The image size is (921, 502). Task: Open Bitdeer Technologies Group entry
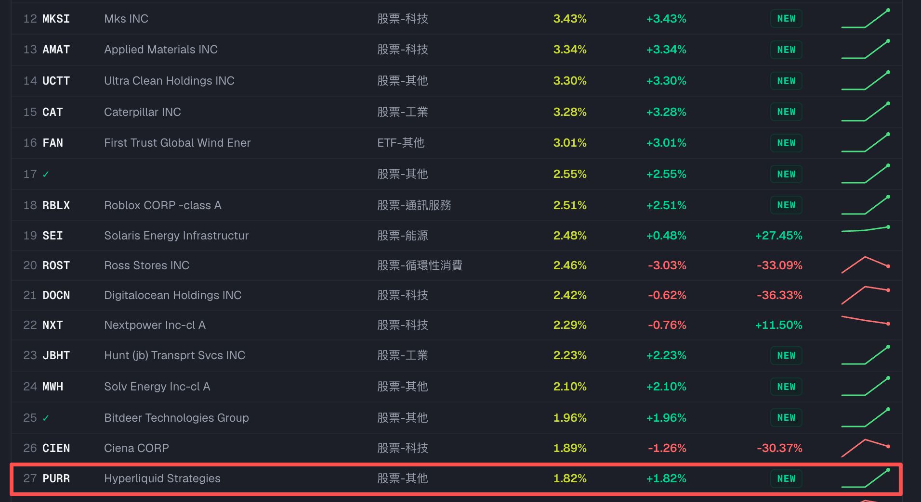click(176, 418)
